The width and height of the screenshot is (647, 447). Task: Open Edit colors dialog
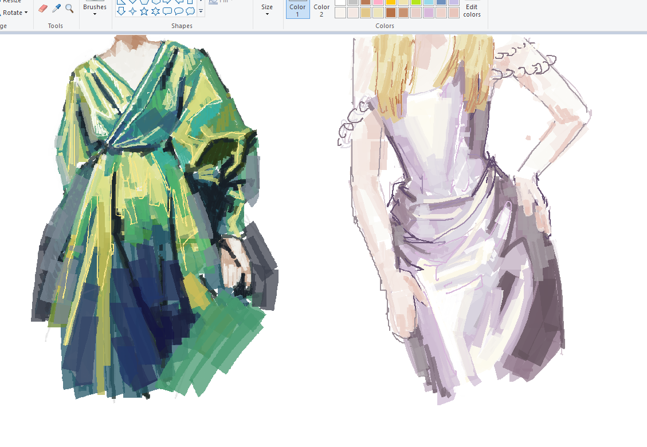click(472, 9)
